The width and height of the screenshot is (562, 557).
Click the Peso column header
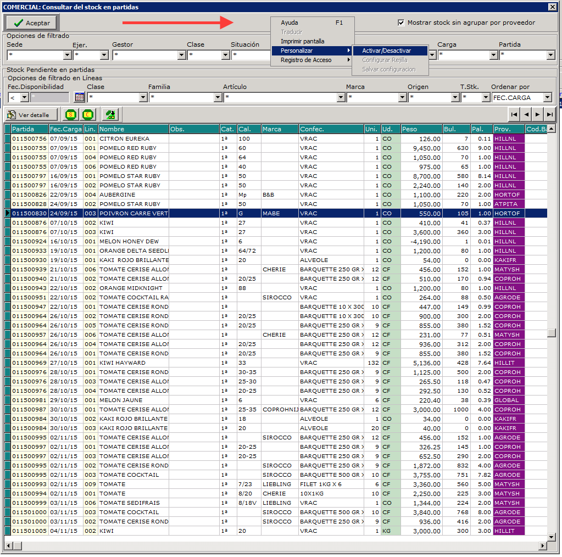tap(421, 129)
